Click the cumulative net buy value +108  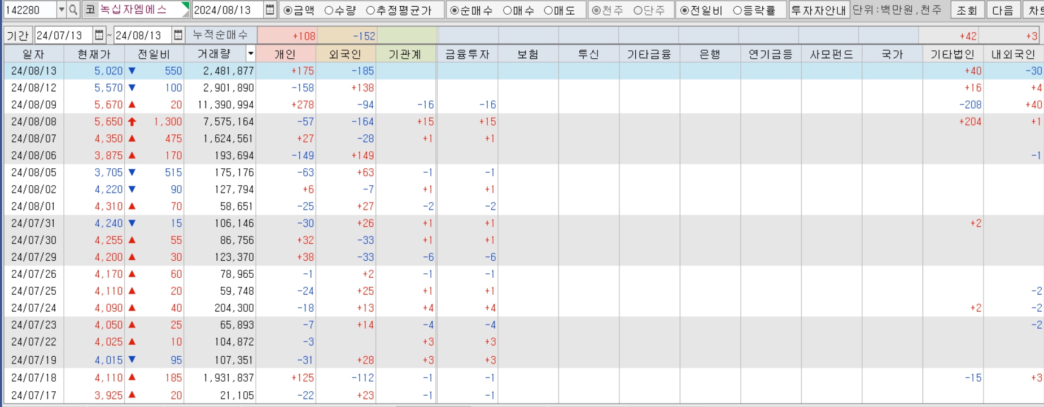304,36
